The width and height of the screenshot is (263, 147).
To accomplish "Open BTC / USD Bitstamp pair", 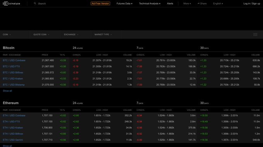I will tap(14, 85).
